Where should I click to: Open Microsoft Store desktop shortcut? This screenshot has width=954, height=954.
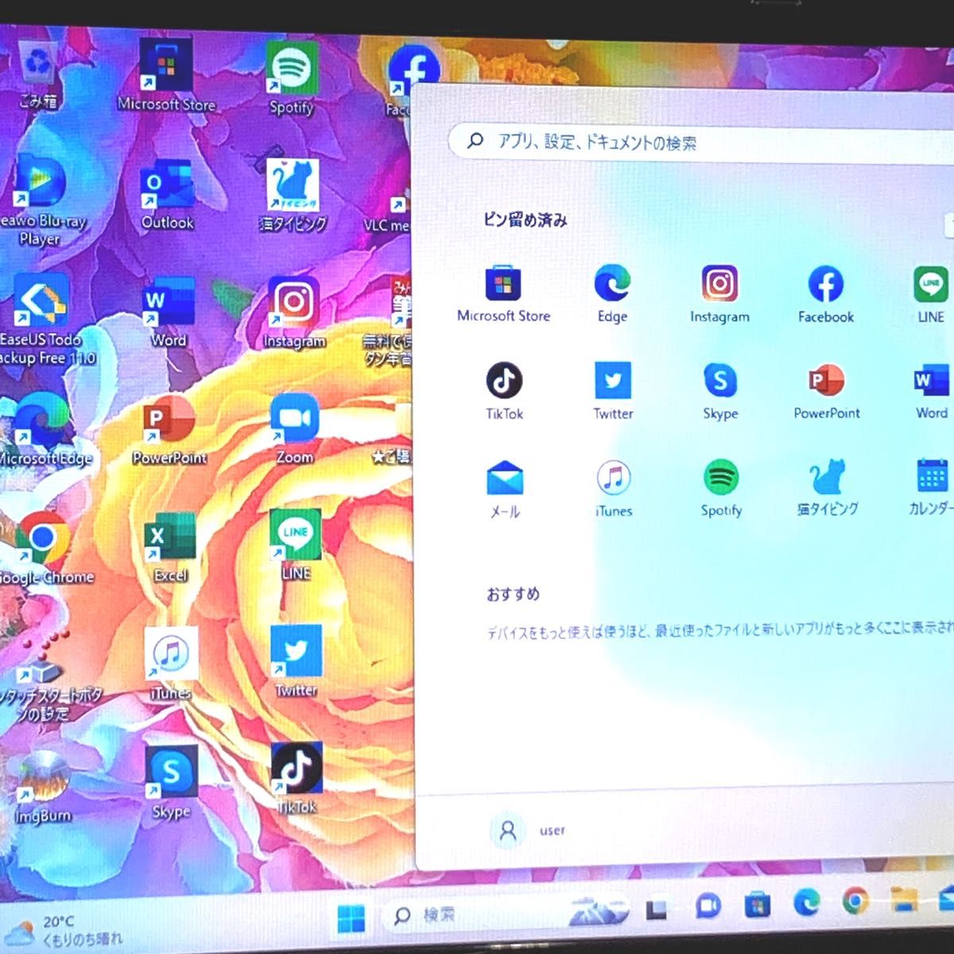[x=166, y=76]
